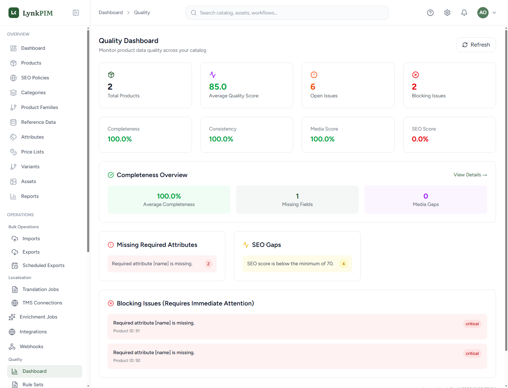Image resolution: width=508 pixels, height=388 pixels.
Task: Select 'Required attribute [name] is missing.' row with count 2
Action: point(162,264)
